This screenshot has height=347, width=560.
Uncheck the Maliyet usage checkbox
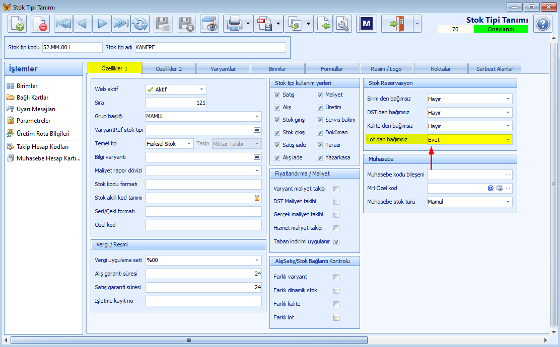(320, 95)
